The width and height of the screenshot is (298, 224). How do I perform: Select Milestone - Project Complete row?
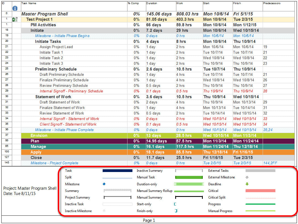[148, 163]
